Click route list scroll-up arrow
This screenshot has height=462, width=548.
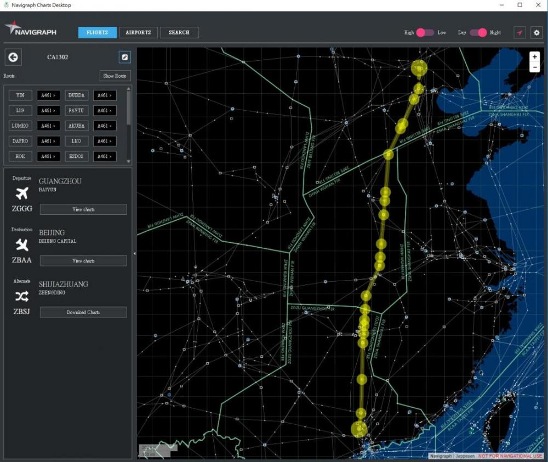(129, 89)
